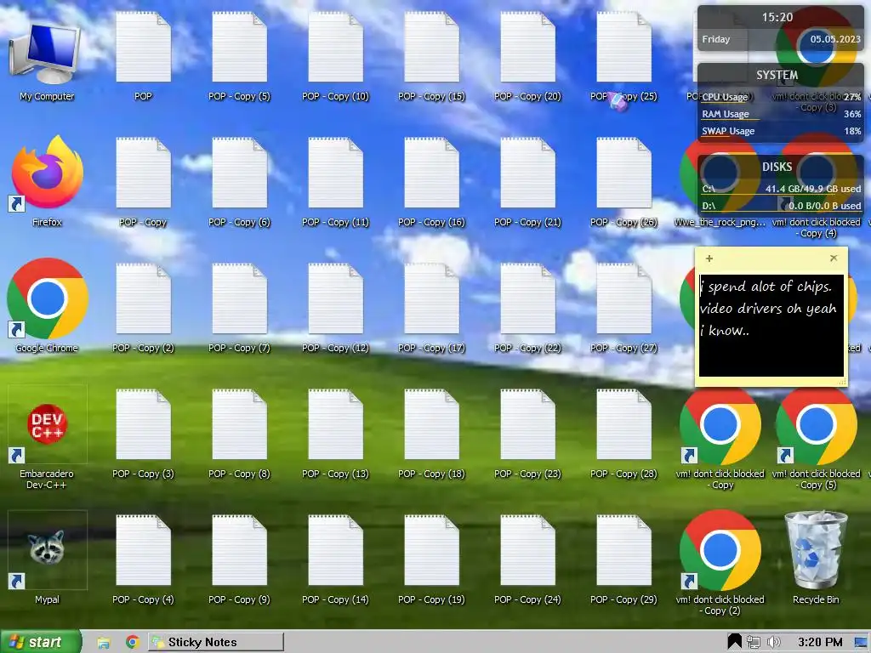Click the black bookmark-shaped tray icon
871x653 pixels.
(734, 642)
